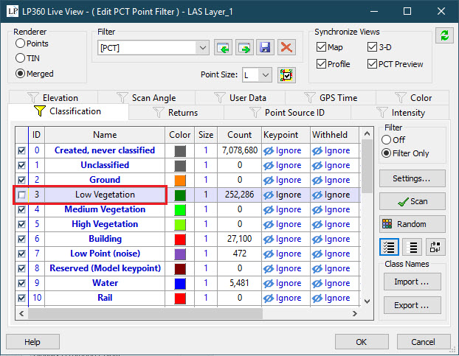Viewport: 459px width, 356px height.
Task: Click the check-all list icon
Action: click(389, 247)
